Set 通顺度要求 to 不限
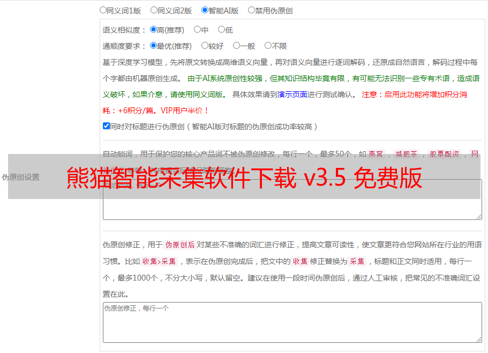The height and width of the screenshot is (353, 488). (268, 46)
